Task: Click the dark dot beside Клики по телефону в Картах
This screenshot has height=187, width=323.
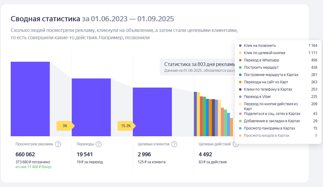Action: tap(240, 89)
